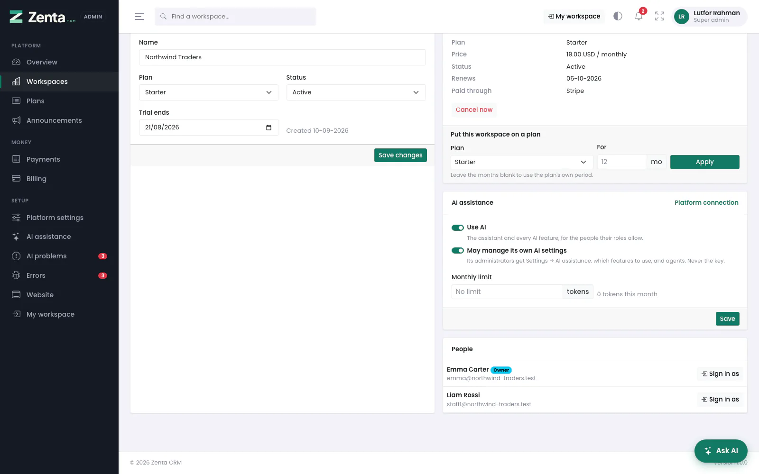Image resolution: width=759 pixels, height=474 pixels.
Task: Click the AI assistance sparkle icon
Action: (16, 237)
